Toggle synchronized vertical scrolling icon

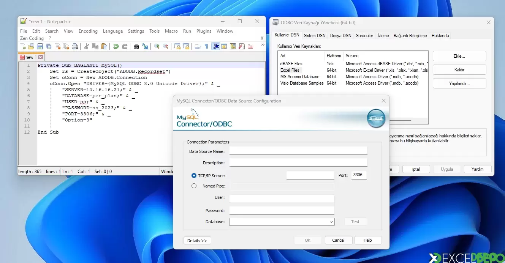point(177,47)
